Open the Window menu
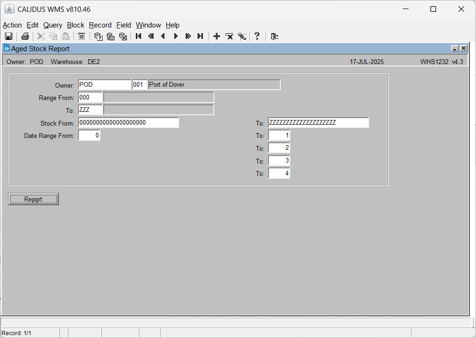Image resolution: width=476 pixels, height=338 pixels. point(148,25)
